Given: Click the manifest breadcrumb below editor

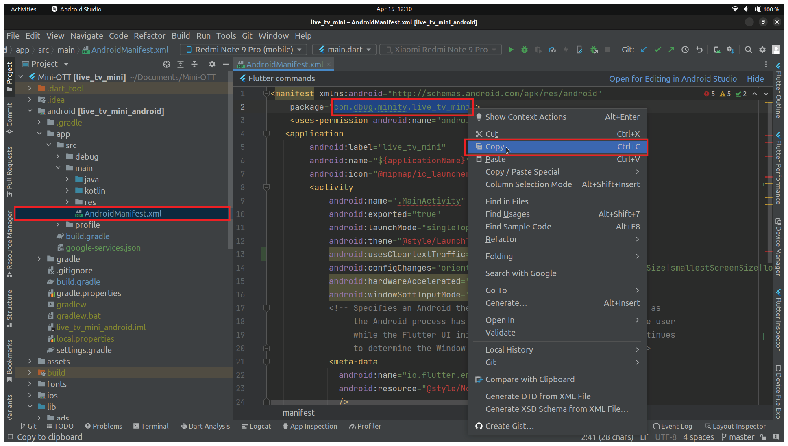Looking at the screenshot, I should point(298,413).
